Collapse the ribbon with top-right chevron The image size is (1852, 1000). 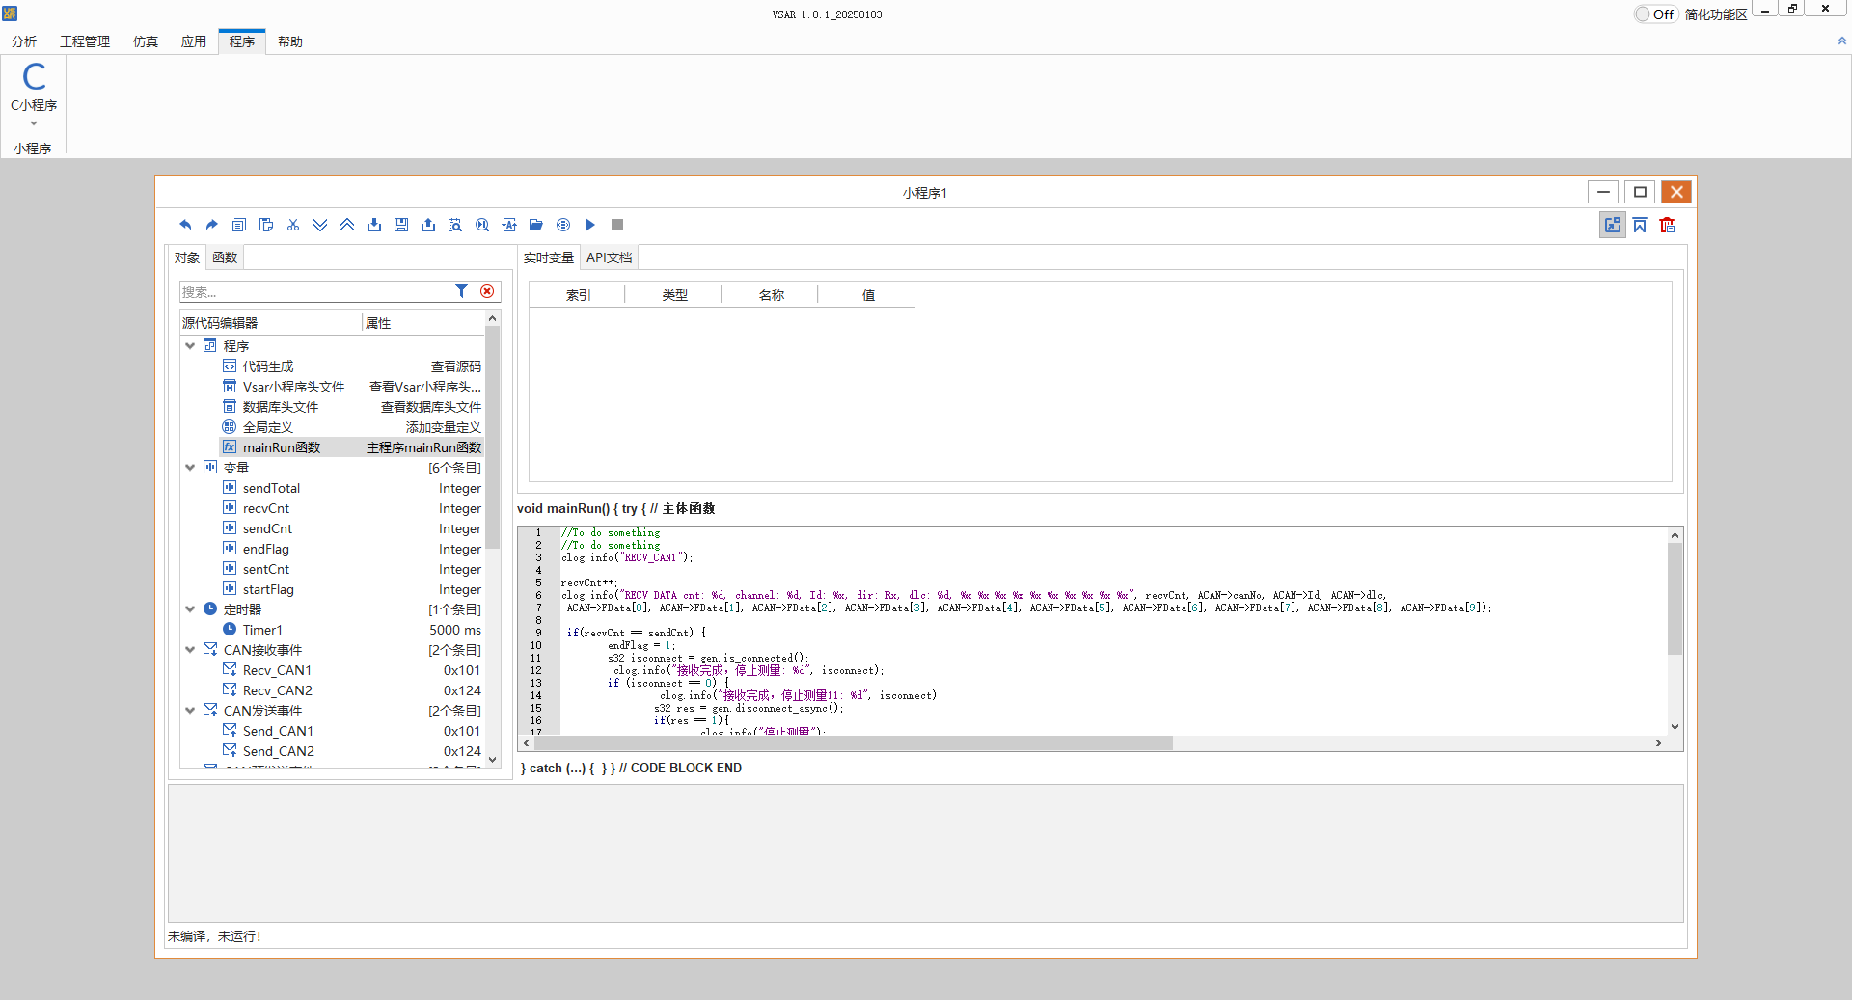1841,41
